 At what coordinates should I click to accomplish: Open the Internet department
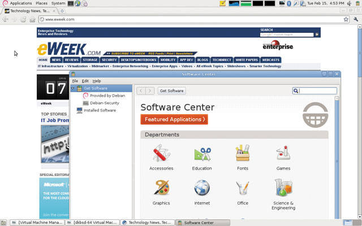202,192
